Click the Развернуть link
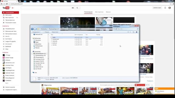Screen dimensions: 175x98 (150, 81)
